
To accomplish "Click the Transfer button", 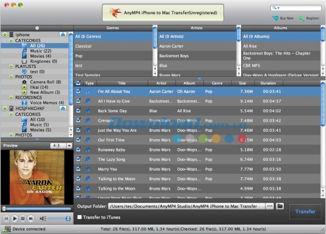I will tap(305, 212).
